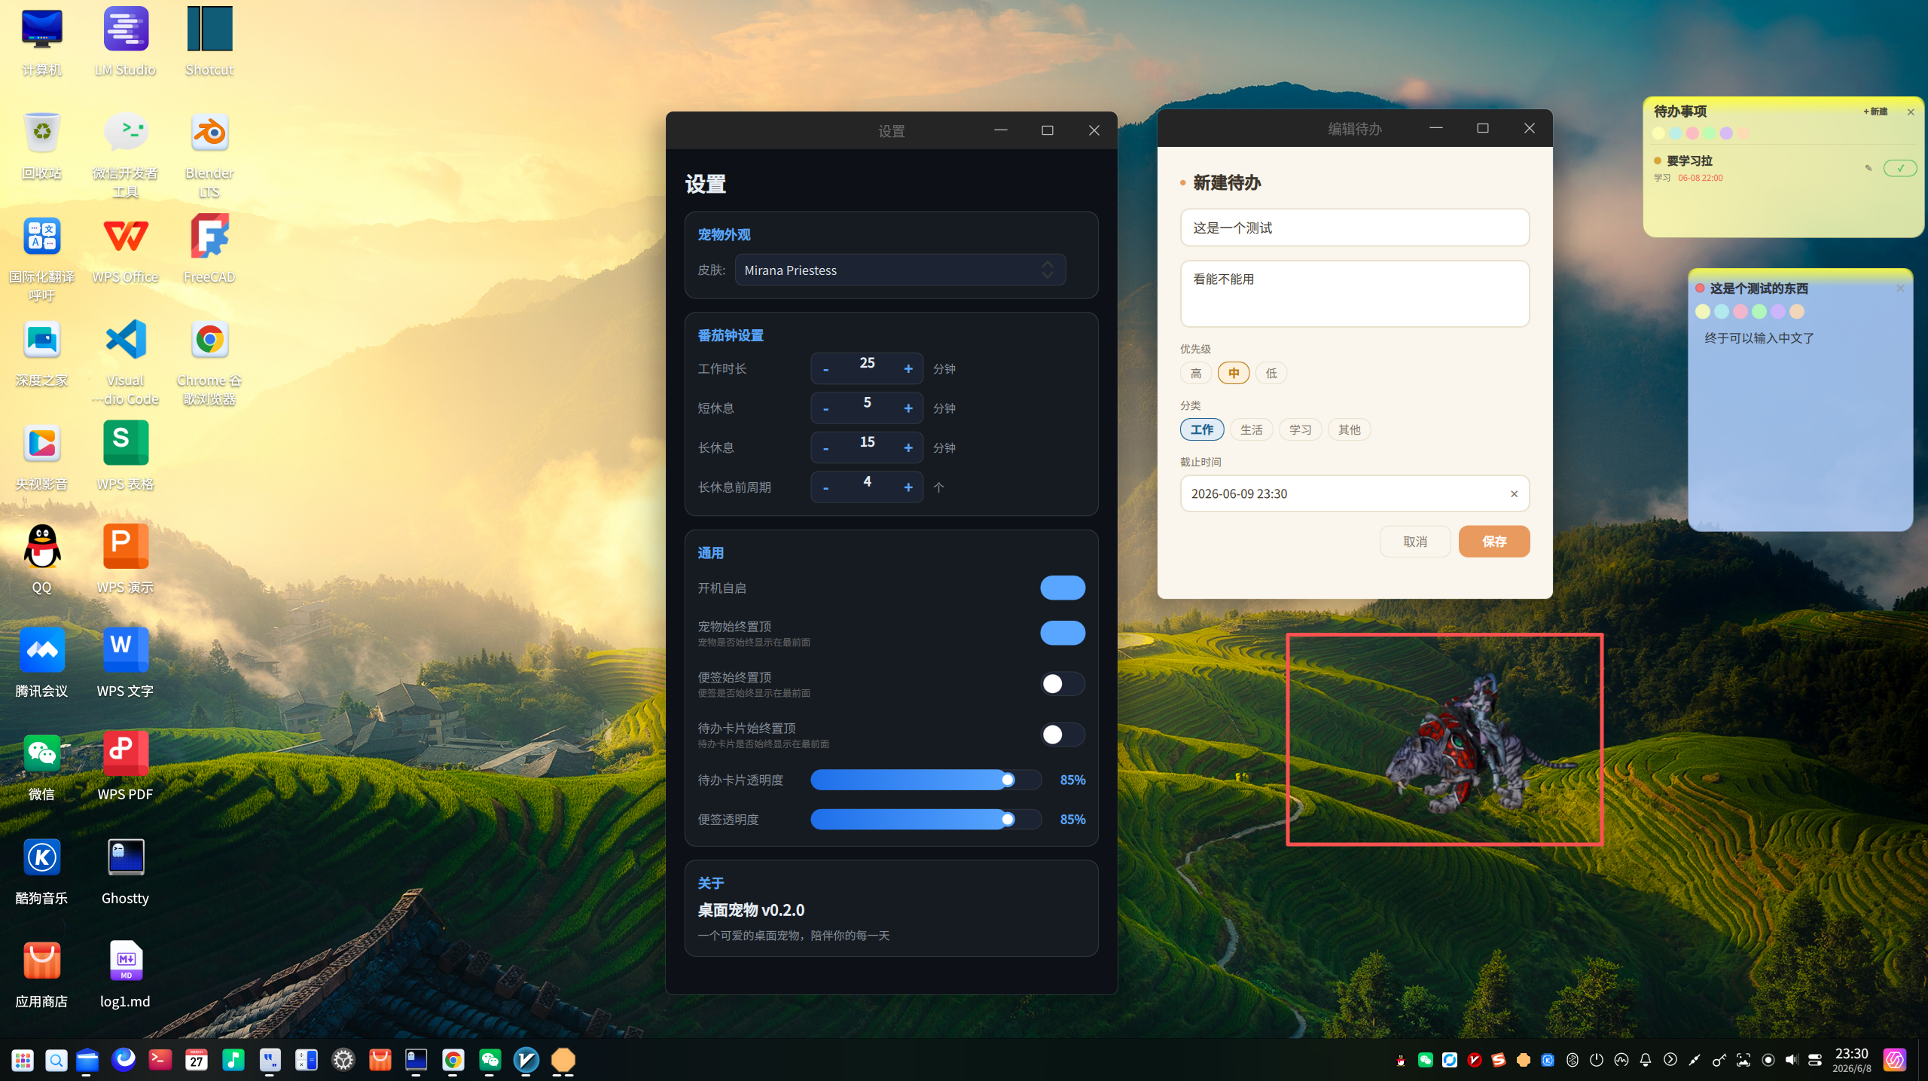Open the notification bell in system tray

[x=1646, y=1060]
